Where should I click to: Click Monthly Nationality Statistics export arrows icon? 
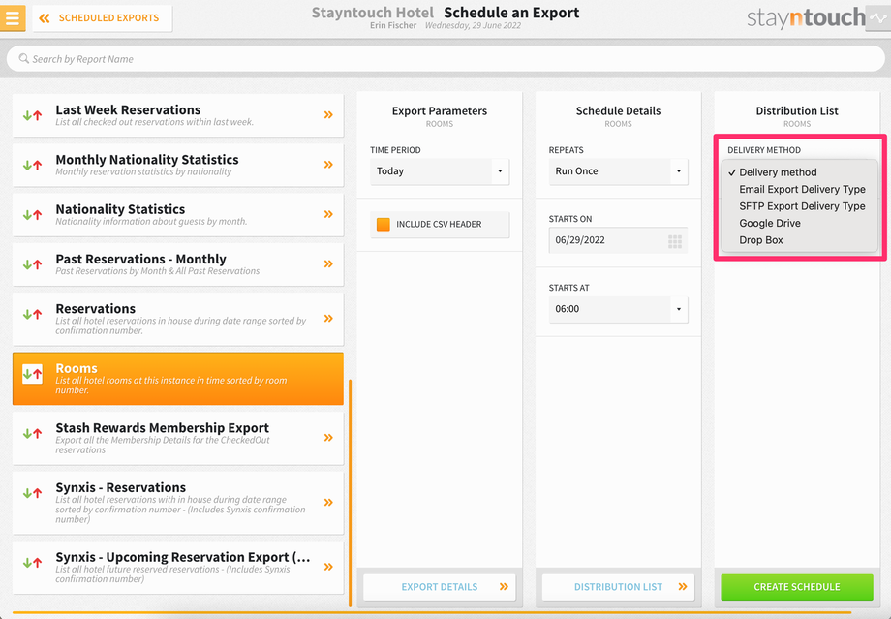(32, 166)
